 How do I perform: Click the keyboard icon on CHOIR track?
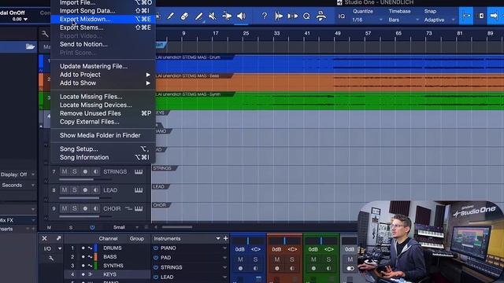139,208
